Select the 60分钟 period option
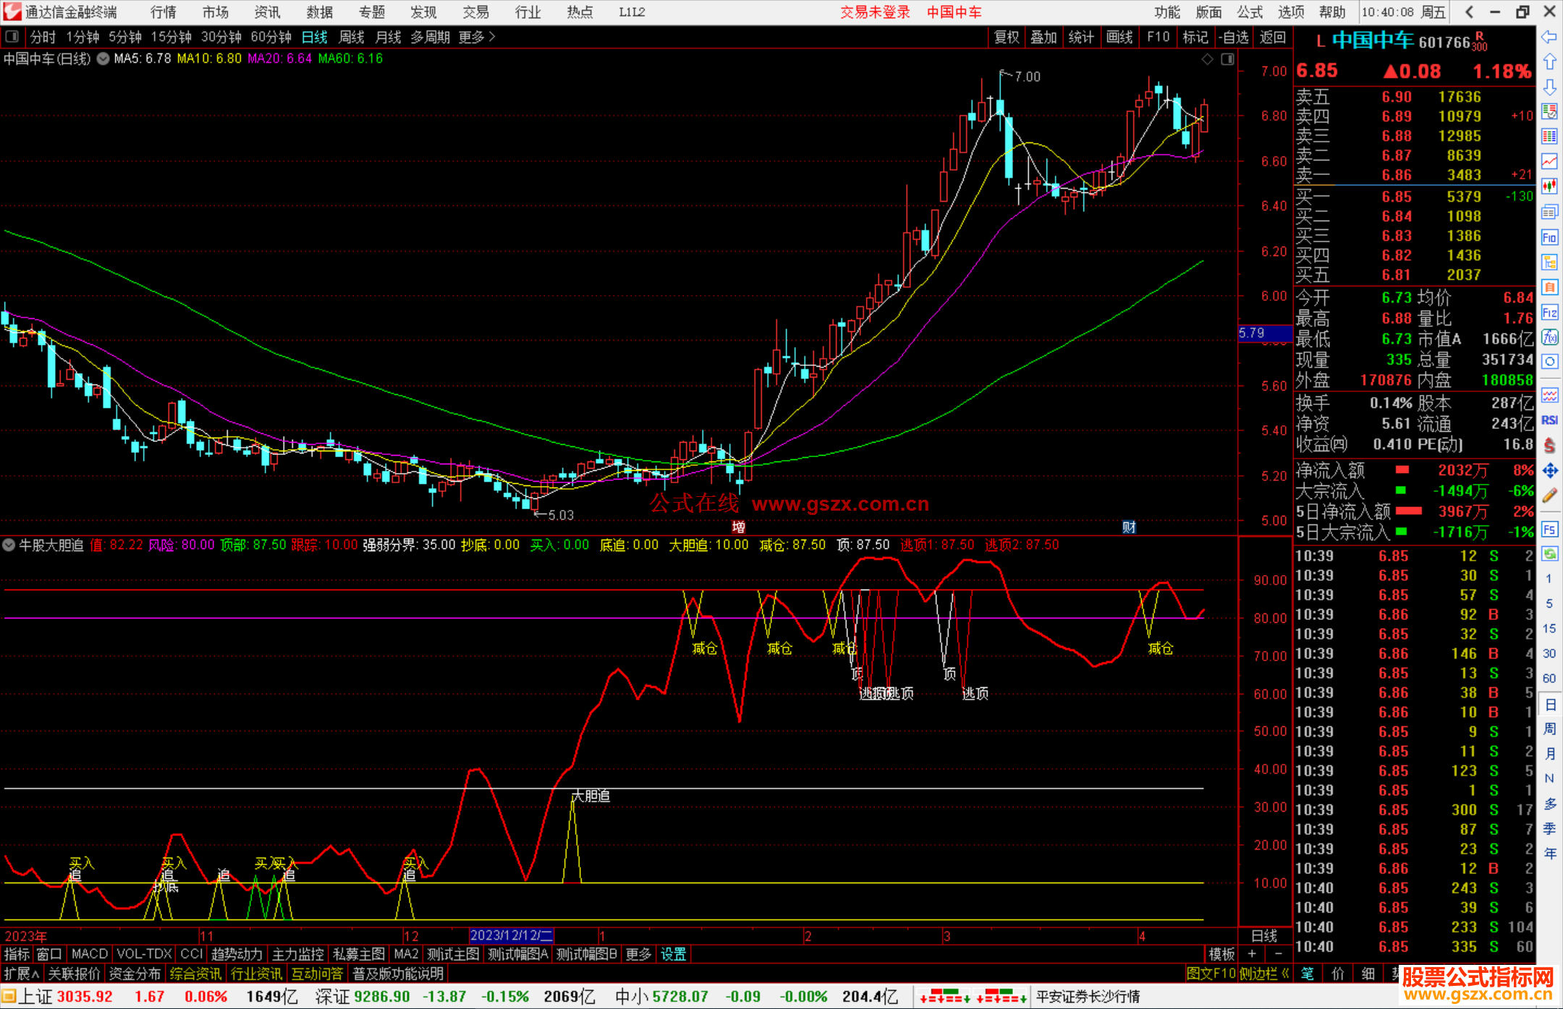 (271, 37)
